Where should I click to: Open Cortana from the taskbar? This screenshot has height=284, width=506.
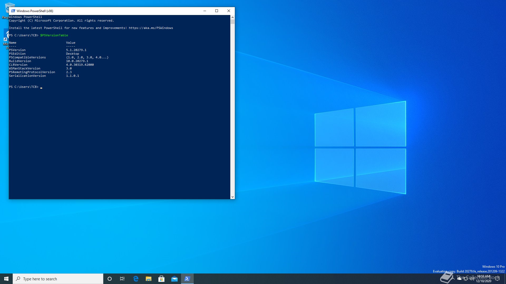pyautogui.click(x=110, y=279)
